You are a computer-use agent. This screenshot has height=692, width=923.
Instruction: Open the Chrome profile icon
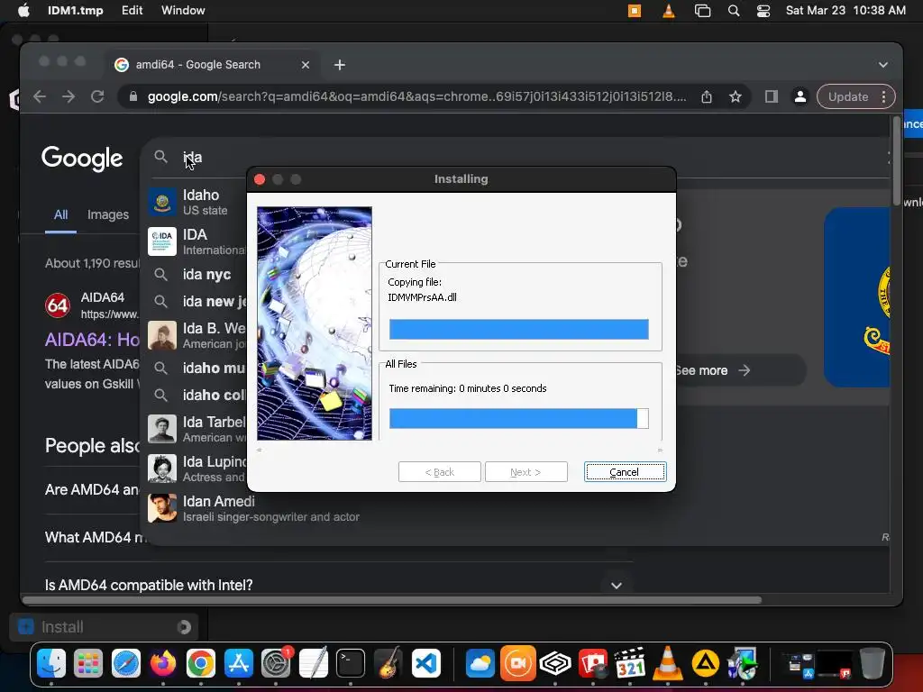click(800, 96)
